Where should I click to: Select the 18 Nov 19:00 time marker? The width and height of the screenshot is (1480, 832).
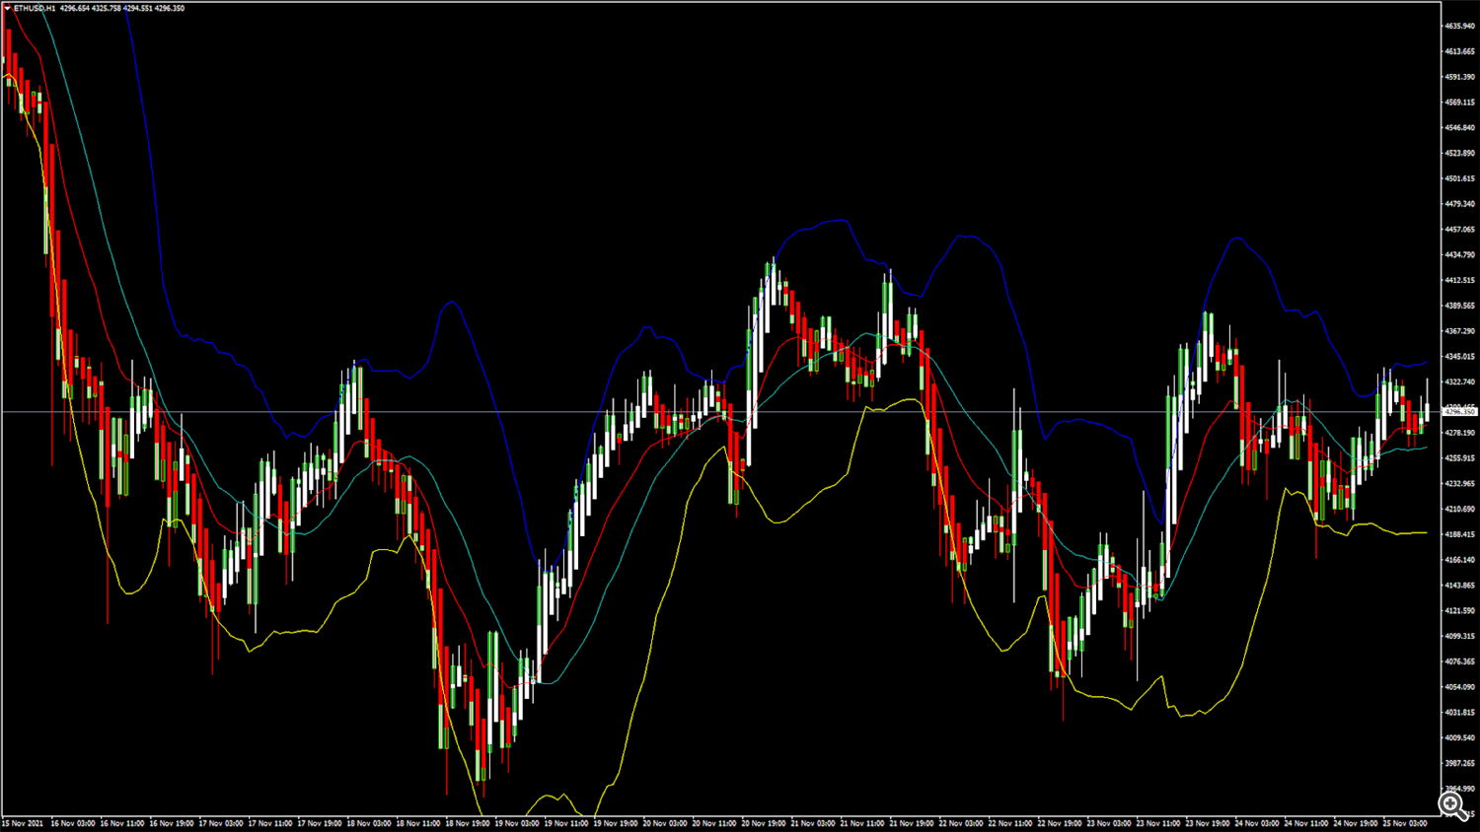(x=468, y=823)
